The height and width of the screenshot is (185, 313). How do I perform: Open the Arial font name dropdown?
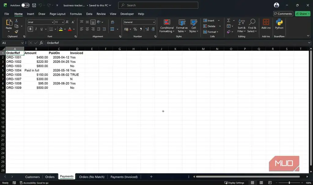53,22
